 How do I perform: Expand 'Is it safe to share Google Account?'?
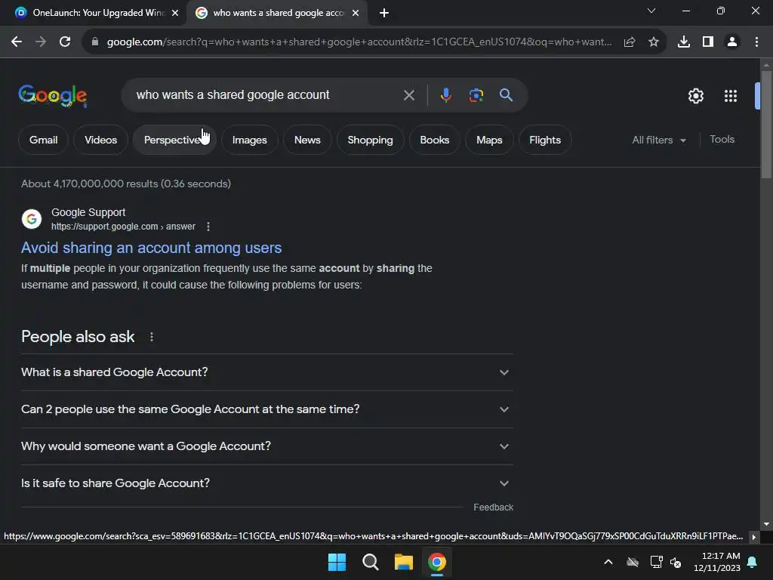(x=266, y=483)
